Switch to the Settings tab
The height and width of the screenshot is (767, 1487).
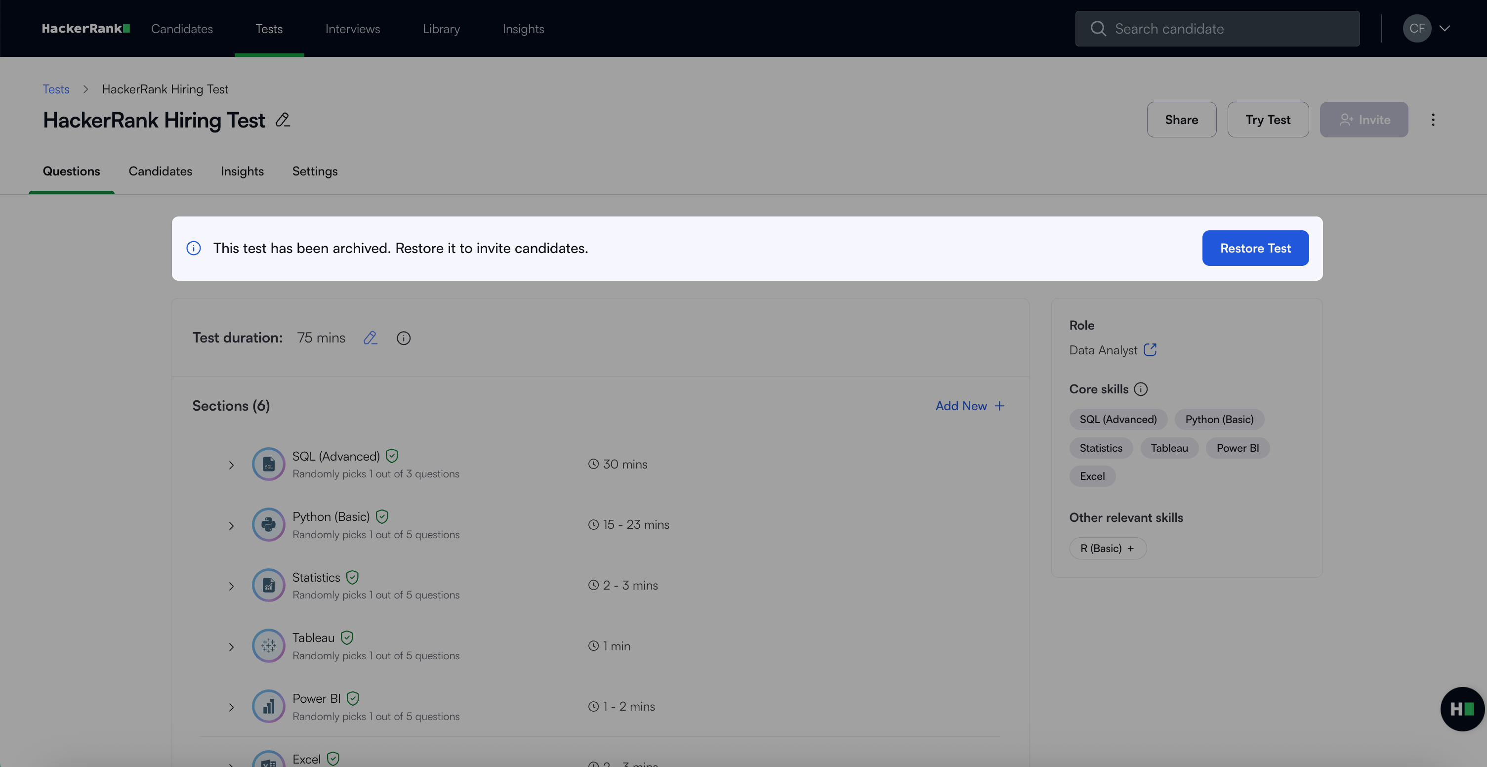click(x=315, y=171)
